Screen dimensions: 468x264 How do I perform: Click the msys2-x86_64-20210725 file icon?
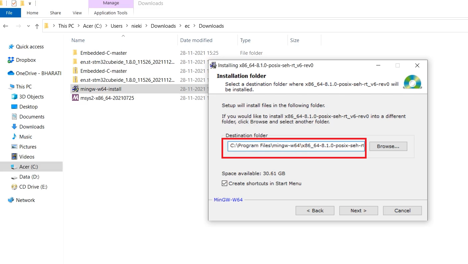[x=75, y=98]
